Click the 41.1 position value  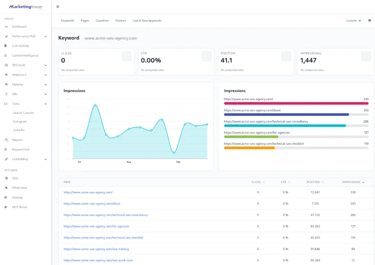pyautogui.click(x=226, y=60)
